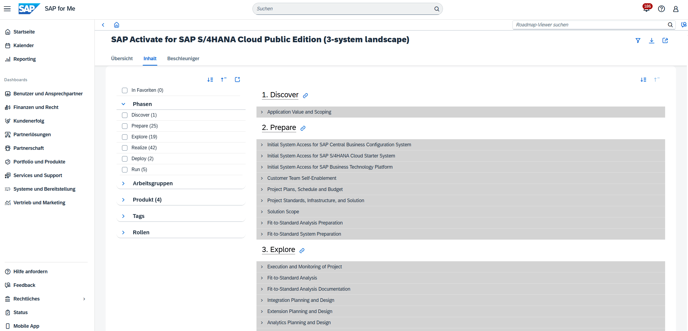The width and height of the screenshot is (688, 331).
Task: Toggle In Favoriten (0) checkbox
Action: (x=125, y=90)
